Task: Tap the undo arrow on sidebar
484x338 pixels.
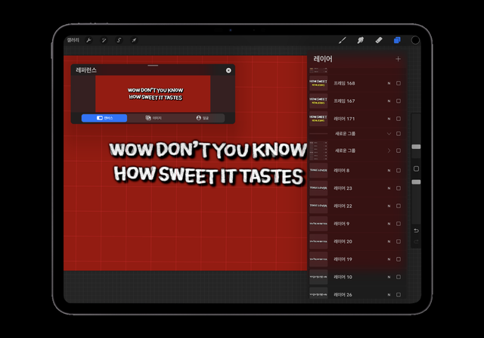Action: [415, 230]
